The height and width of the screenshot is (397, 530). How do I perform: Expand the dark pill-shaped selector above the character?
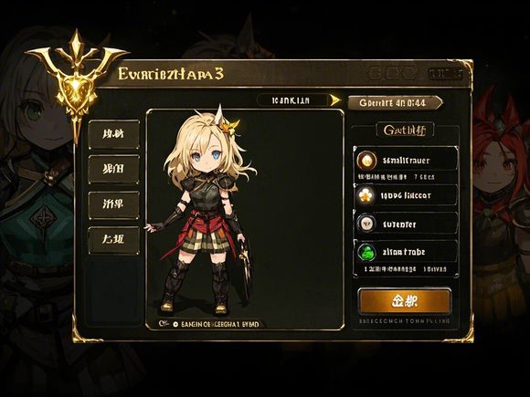[x=292, y=100]
